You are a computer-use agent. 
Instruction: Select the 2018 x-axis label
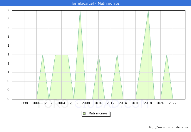pyautogui.click(x=148, y=103)
